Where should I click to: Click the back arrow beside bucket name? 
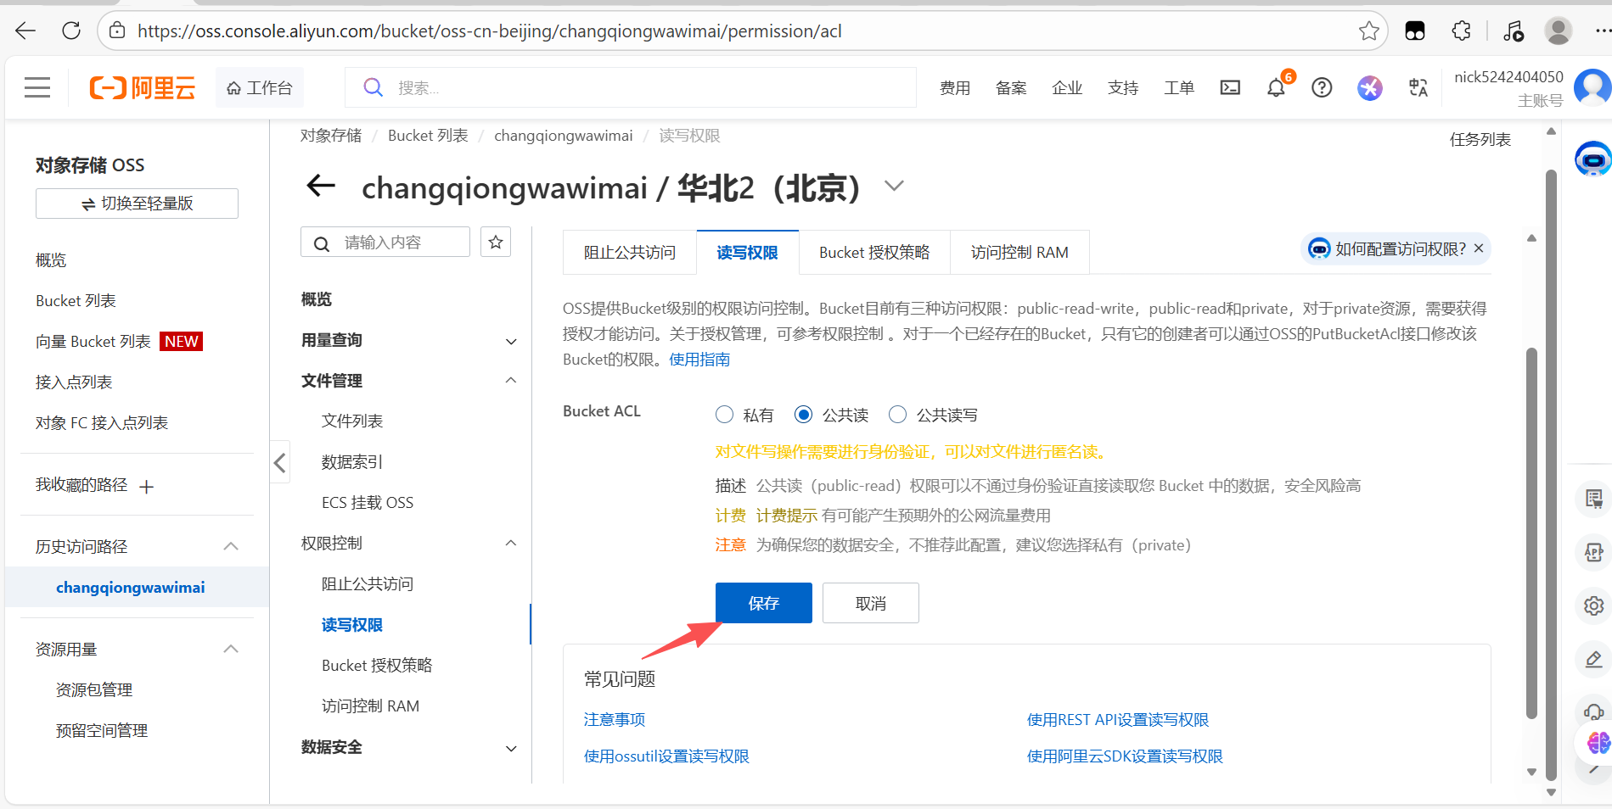[321, 186]
